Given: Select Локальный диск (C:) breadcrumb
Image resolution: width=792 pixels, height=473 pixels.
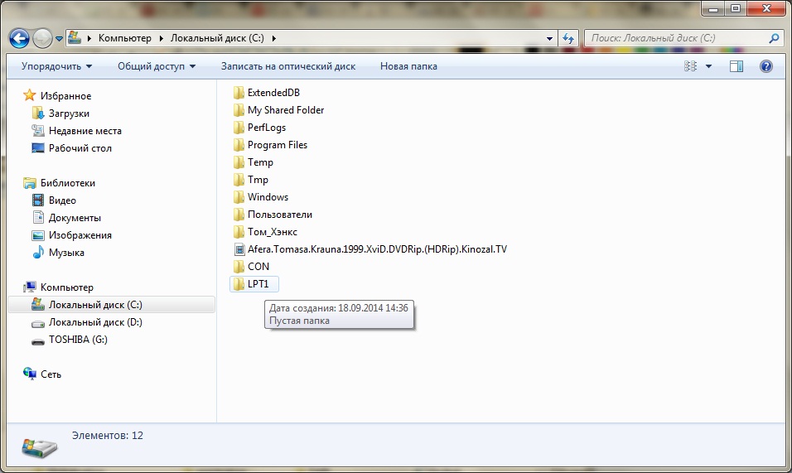Looking at the screenshot, I should [x=217, y=38].
